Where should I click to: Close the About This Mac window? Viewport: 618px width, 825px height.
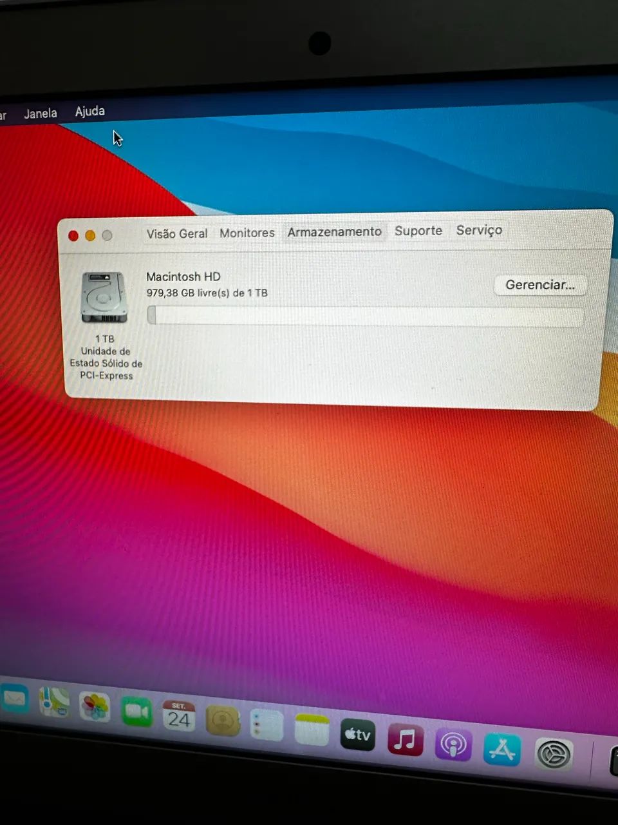point(73,236)
